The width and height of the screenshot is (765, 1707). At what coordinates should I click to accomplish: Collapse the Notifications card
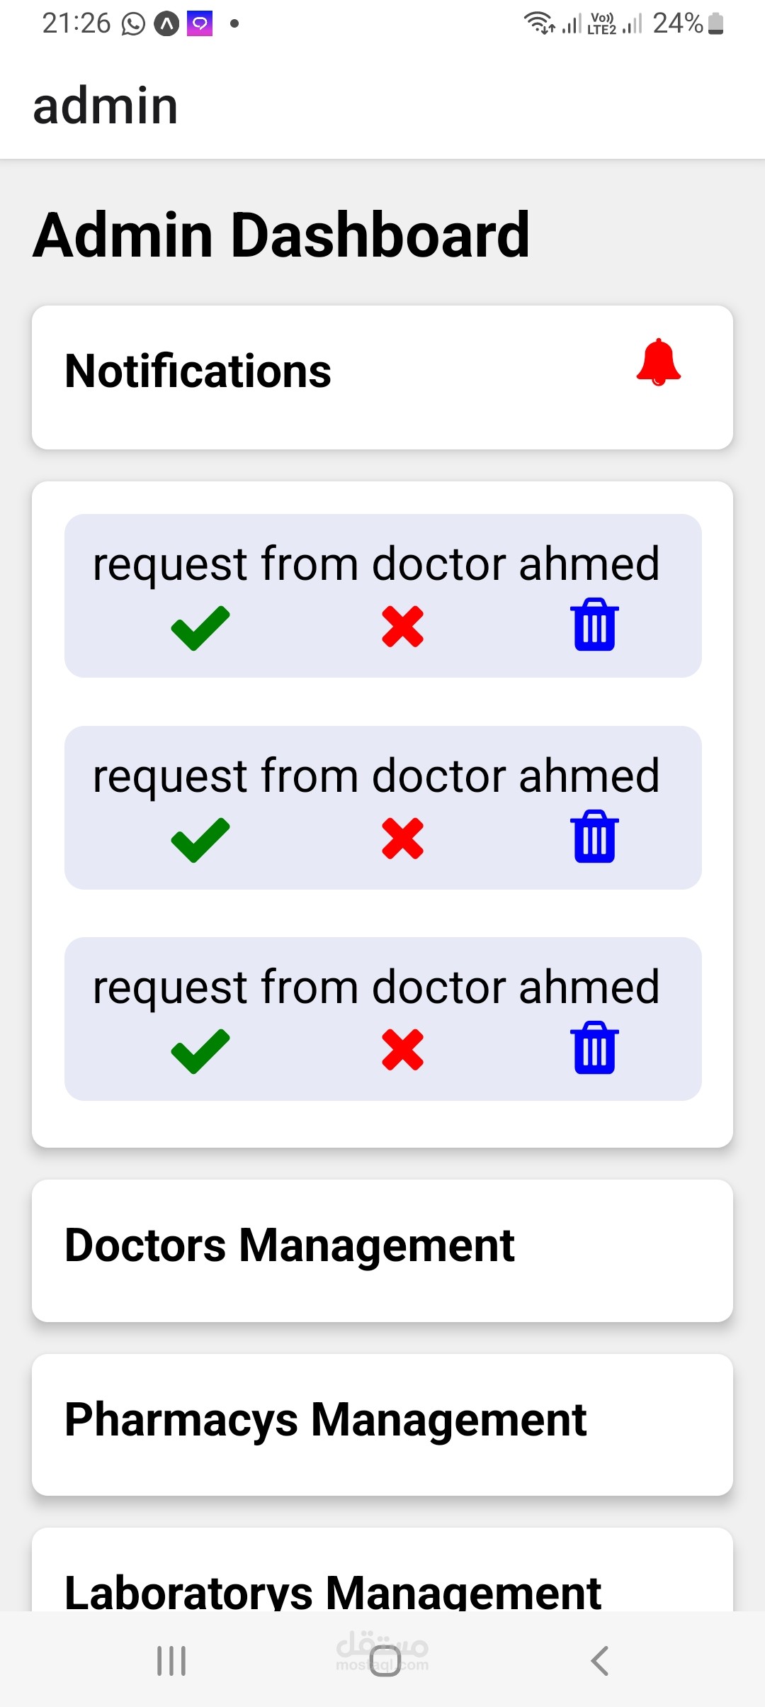198,371
